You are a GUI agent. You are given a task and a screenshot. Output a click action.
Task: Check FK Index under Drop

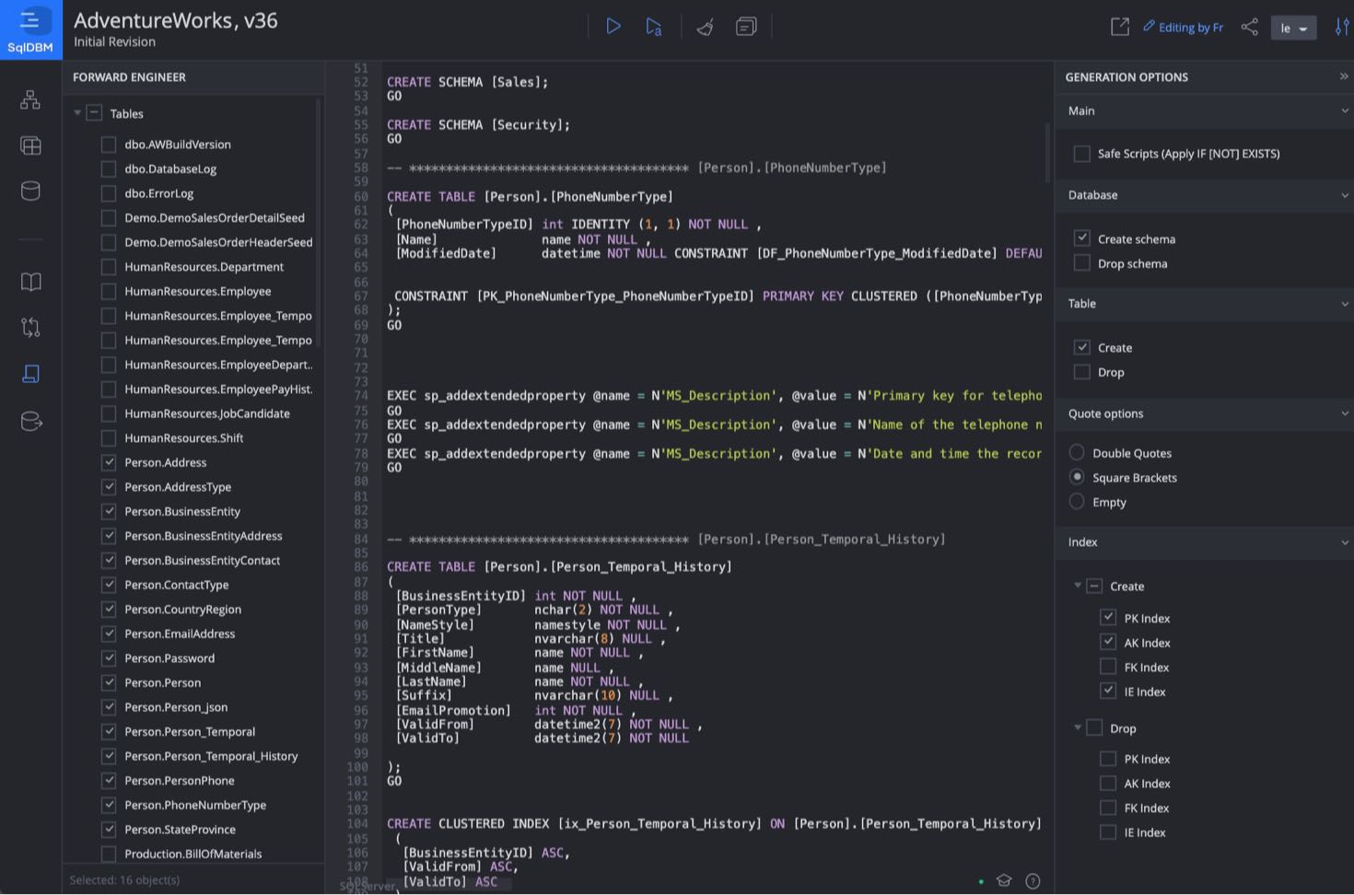(x=1108, y=808)
